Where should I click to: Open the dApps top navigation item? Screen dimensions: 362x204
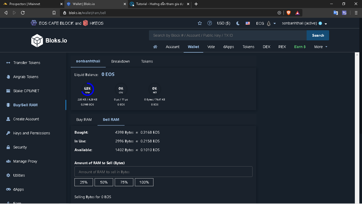coord(228,47)
